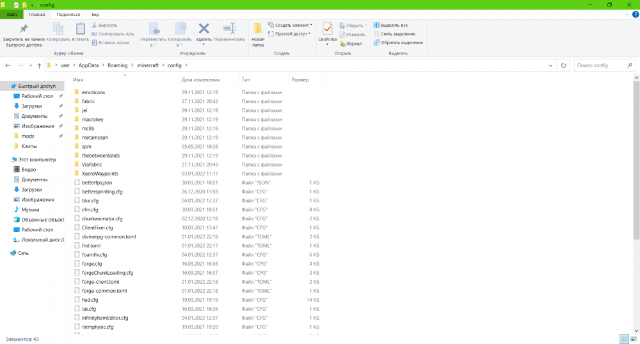This screenshot has height=344, width=640.
Task: Open Удалить delete options dropdown arrow
Action: pos(204,44)
